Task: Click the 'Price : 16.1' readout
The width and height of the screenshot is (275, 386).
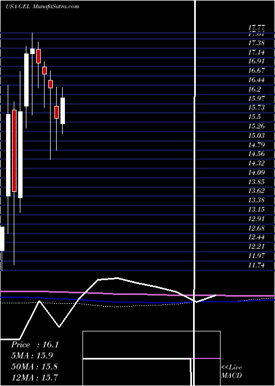Action: click(35, 345)
